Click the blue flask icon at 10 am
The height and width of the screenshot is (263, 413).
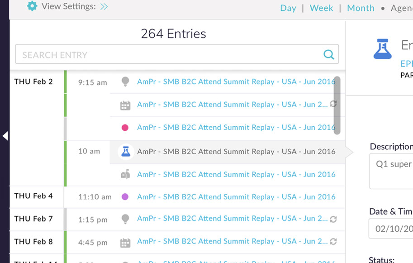[126, 152]
